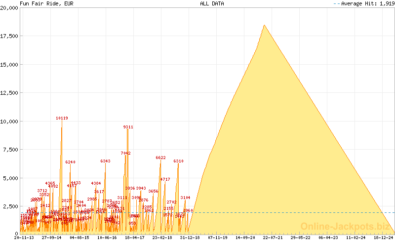Click the 20,000 y-axis label
The height and width of the screenshot is (242, 395).
(9, 7)
